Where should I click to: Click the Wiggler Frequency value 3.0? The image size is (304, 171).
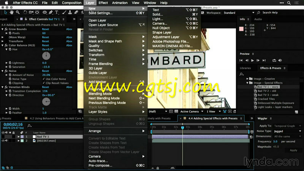(275, 141)
